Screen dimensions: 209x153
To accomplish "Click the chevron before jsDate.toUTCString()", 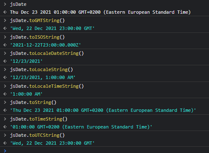I will [x=5, y=135].
